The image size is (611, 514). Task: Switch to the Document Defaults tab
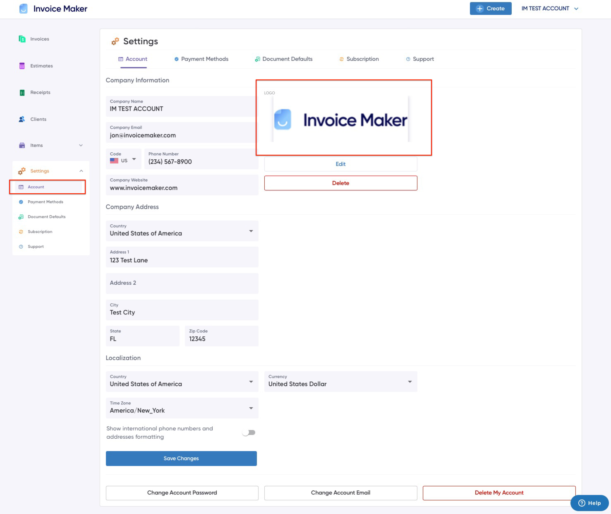[284, 59]
